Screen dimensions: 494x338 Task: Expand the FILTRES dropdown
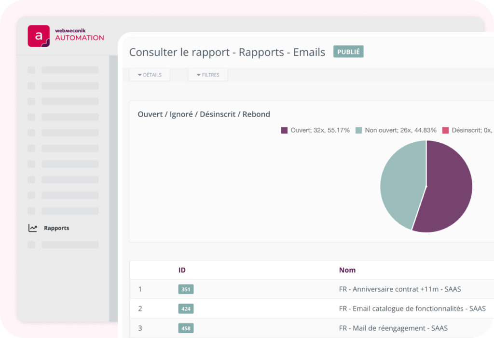207,75
